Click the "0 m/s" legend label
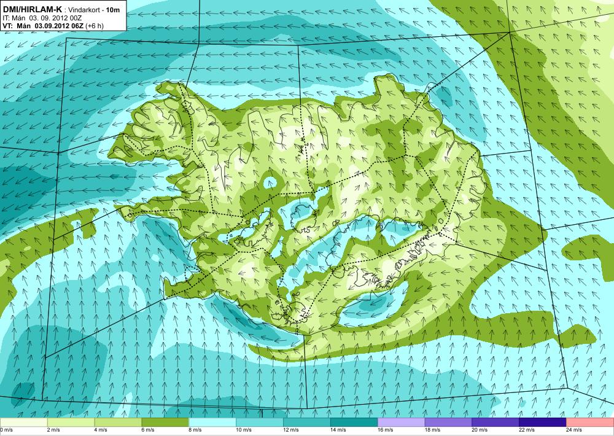 coord(7,430)
